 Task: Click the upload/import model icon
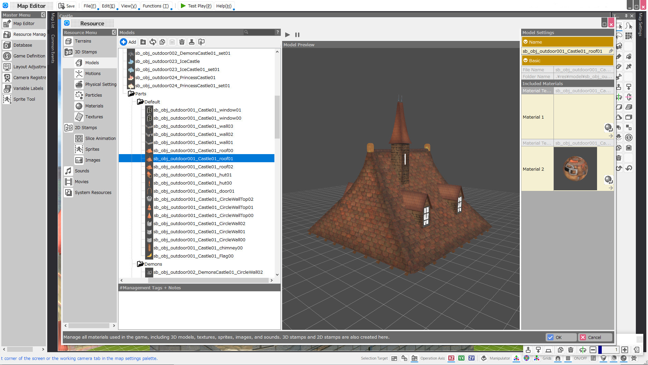click(x=201, y=42)
